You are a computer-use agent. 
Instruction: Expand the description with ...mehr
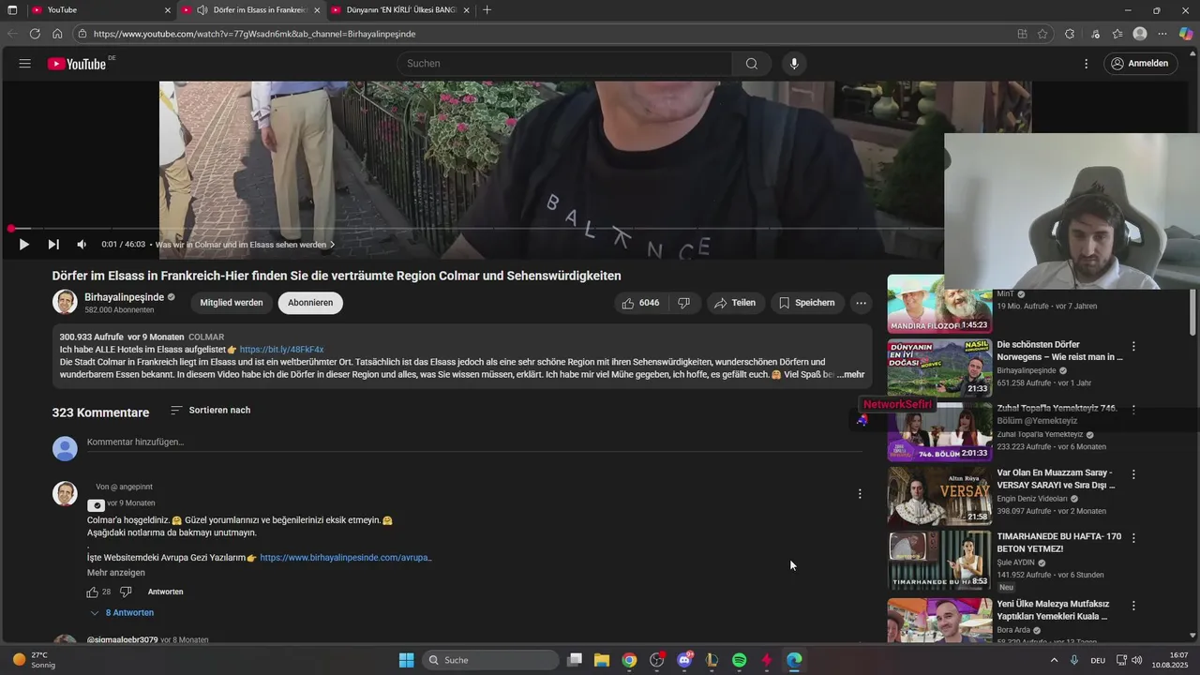(x=851, y=374)
